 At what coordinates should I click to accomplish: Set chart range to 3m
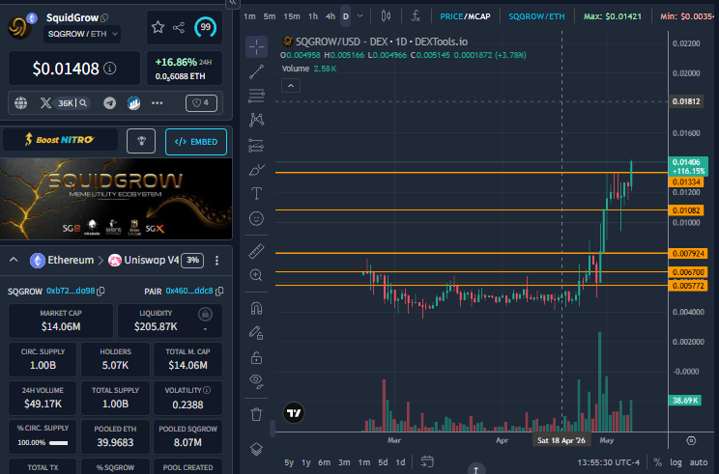344,462
